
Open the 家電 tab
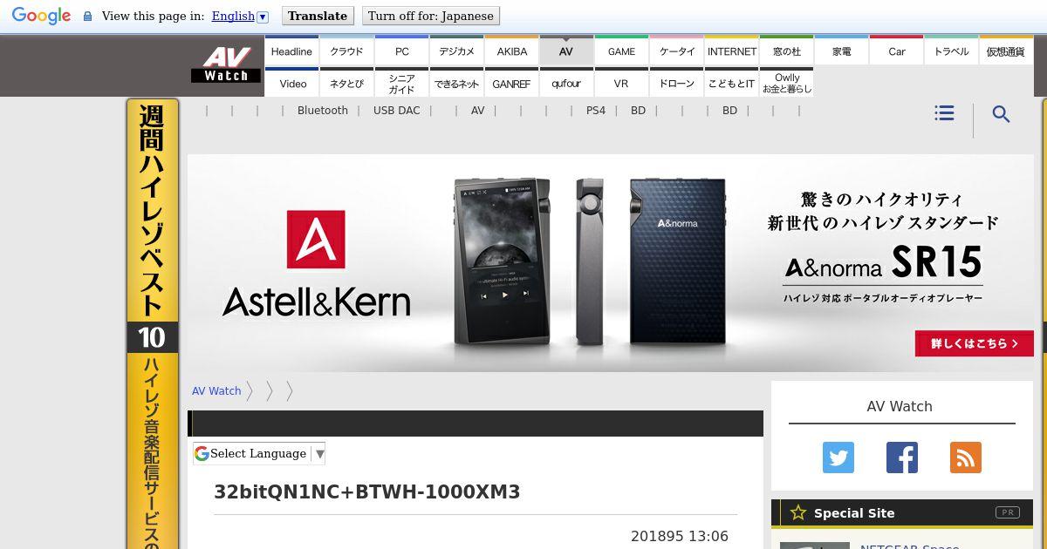[842, 51]
